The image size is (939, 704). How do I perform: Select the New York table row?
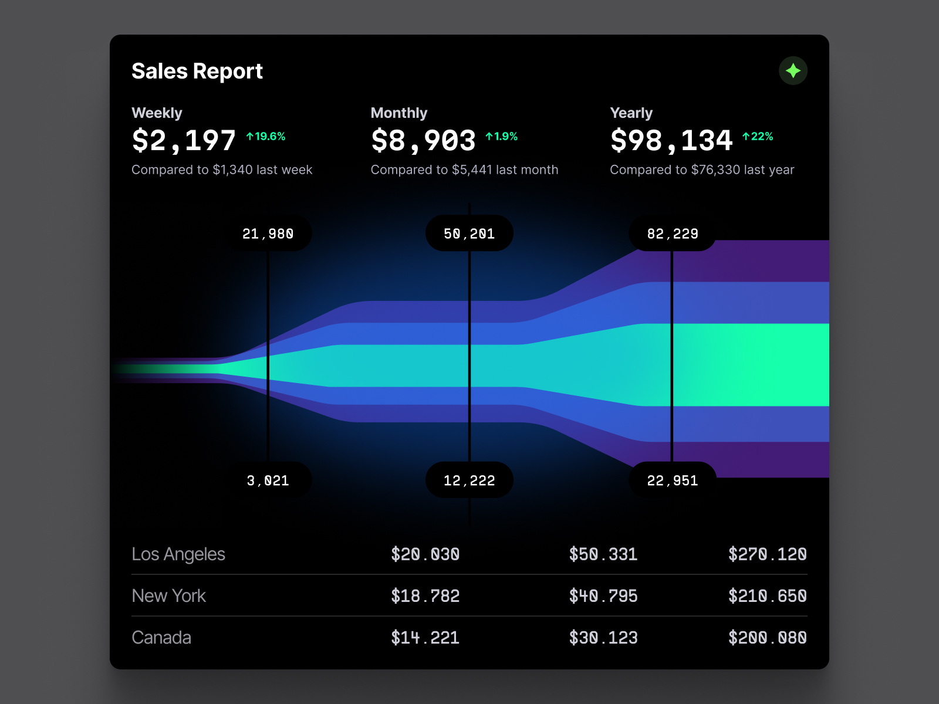pos(169,596)
